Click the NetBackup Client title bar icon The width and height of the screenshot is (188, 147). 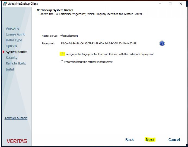point(5,4)
